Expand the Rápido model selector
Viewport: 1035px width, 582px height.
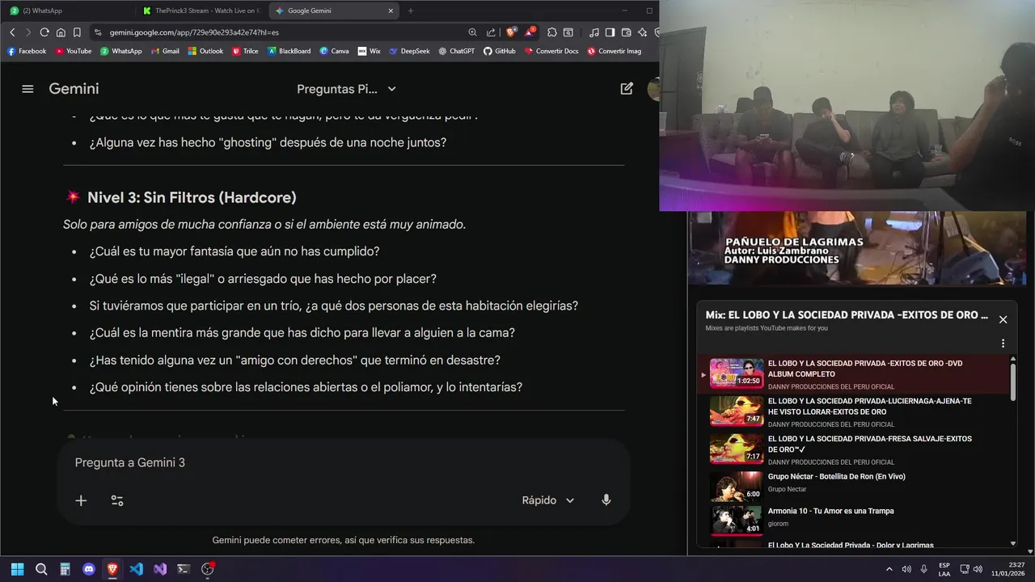coord(548,500)
